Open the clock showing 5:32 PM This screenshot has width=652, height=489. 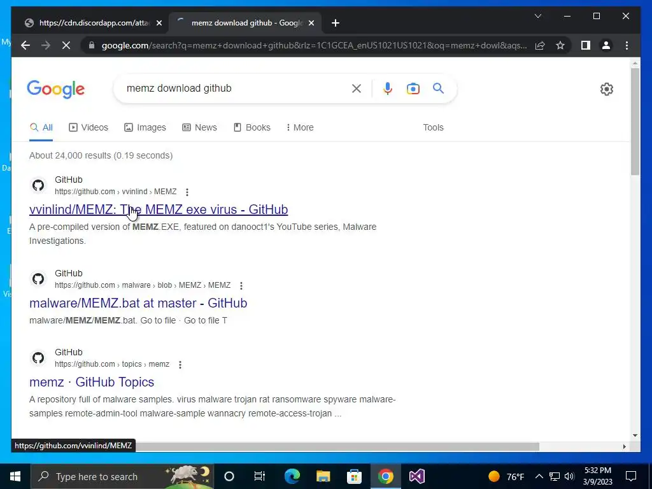(x=597, y=476)
